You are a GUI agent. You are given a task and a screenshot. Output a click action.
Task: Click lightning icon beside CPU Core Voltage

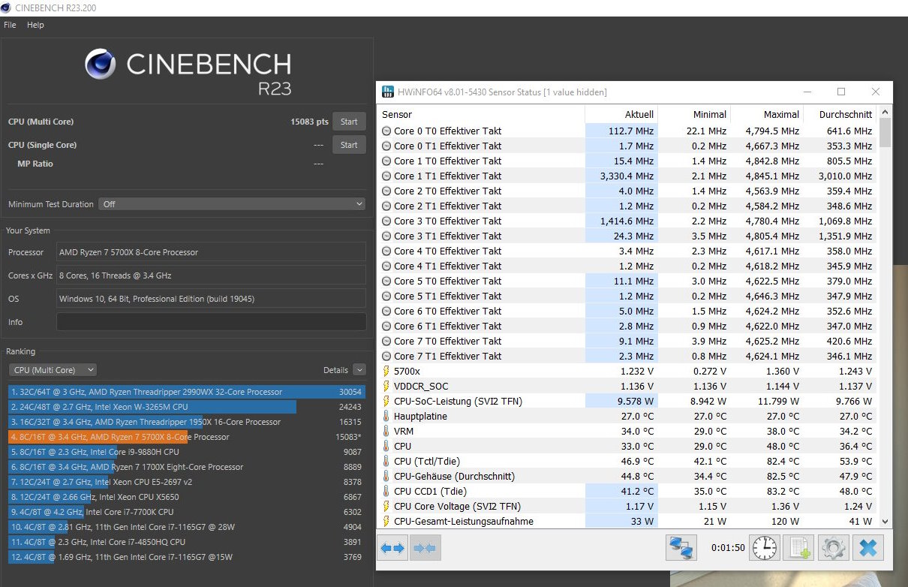386,506
